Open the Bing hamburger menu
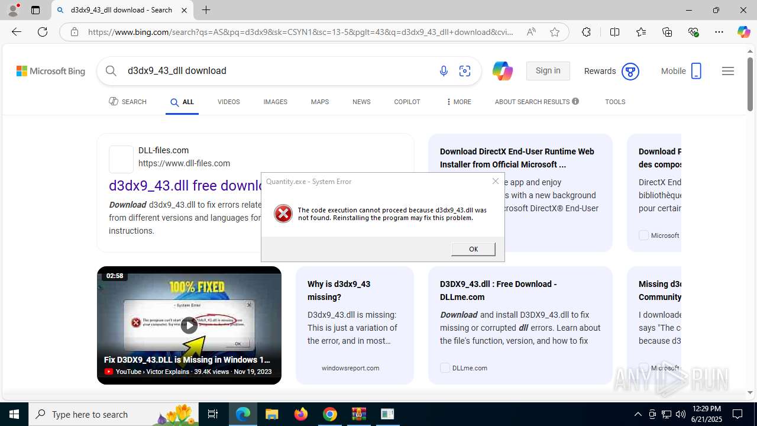757x426 pixels. coord(728,71)
